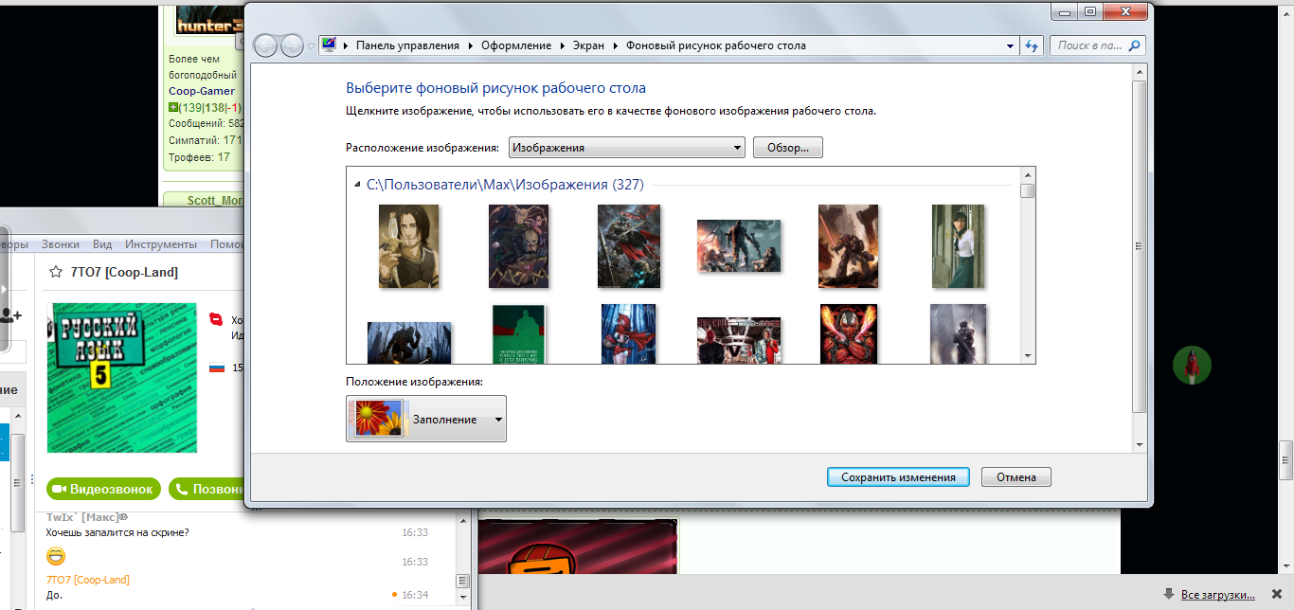1294x610 pixels.
Task: Select the long-haired man portrait wallpaper thumbnail
Action: [408, 245]
